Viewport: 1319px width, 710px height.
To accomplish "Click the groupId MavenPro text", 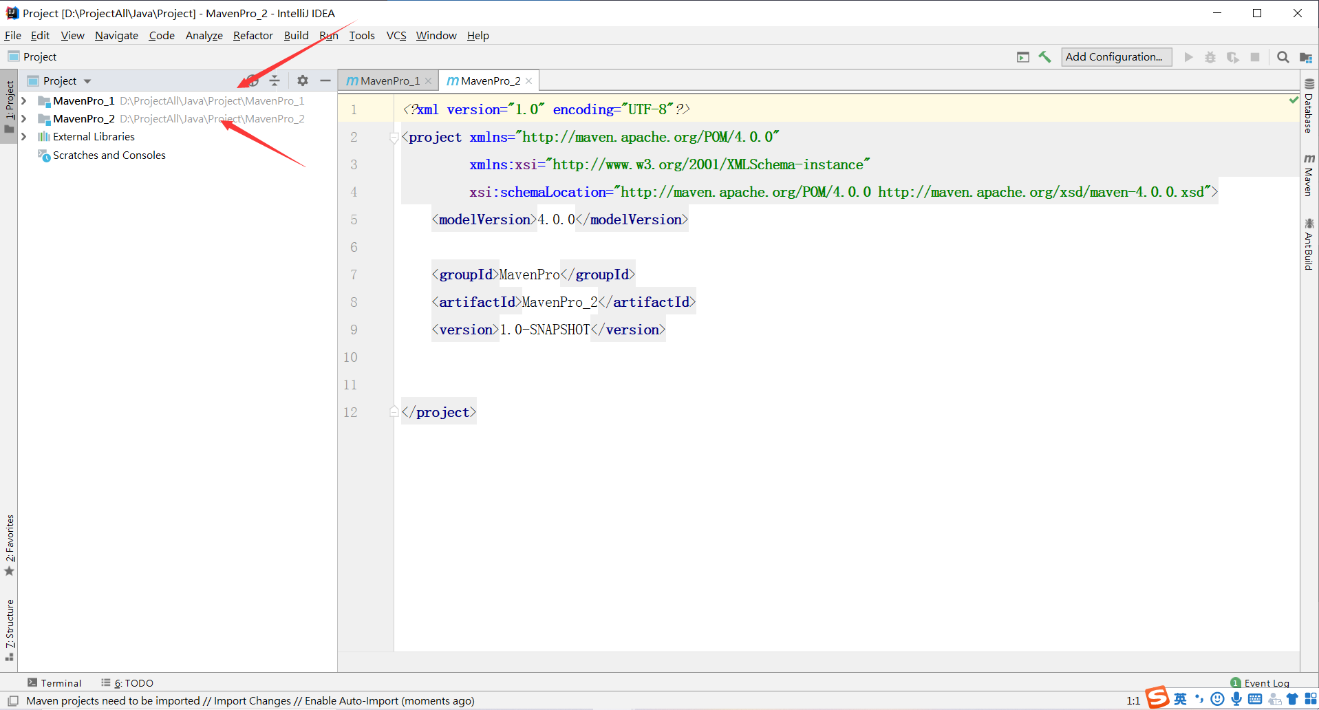I will (x=529, y=275).
